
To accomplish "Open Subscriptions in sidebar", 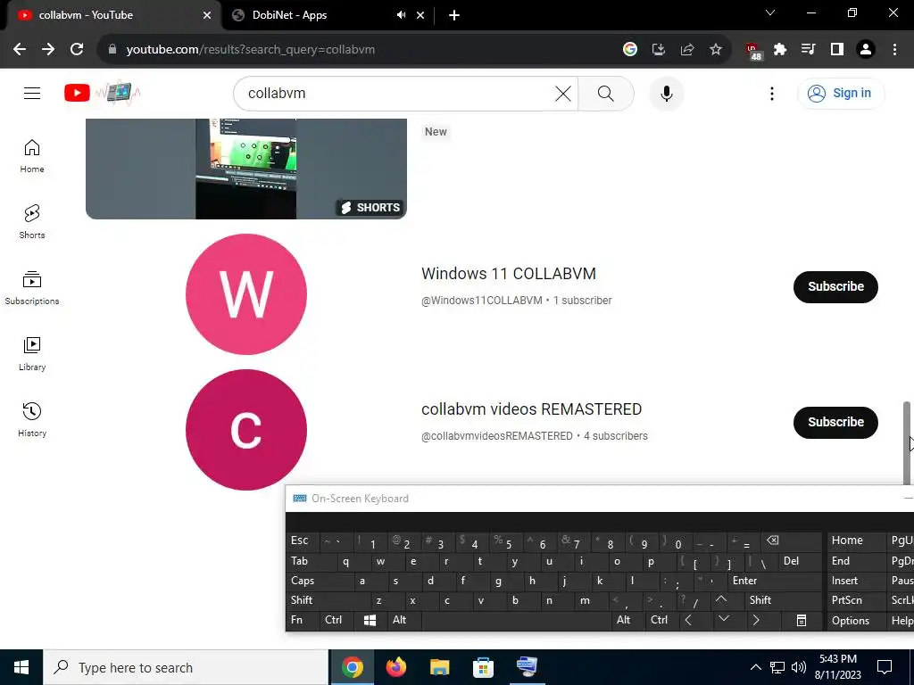I will click(x=32, y=288).
